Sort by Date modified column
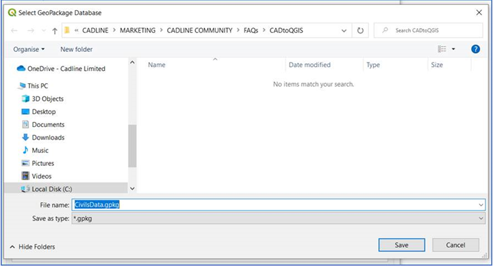This screenshot has height=267, width=493. click(x=309, y=65)
